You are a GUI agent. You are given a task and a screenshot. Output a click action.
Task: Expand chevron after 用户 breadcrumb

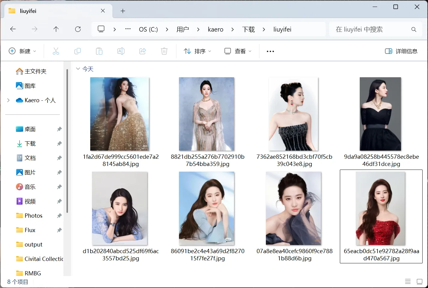pyautogui.click(x=198, y=29)
